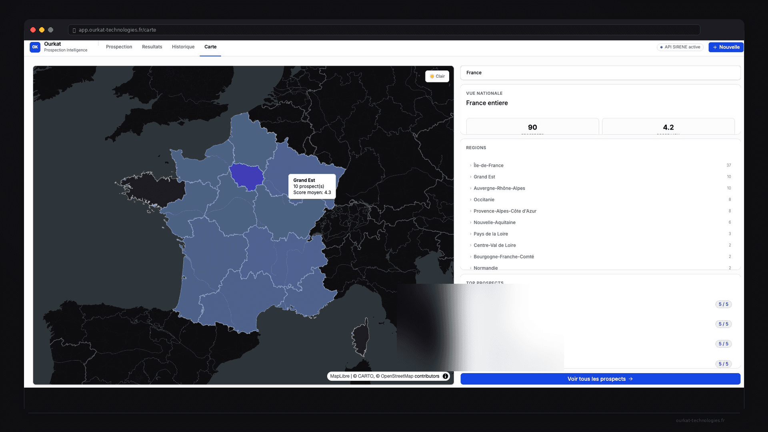The height and width of the screenshot is (432, 768).
Task: Switch to the Resultats tab
Action: [x=152, y=47]
